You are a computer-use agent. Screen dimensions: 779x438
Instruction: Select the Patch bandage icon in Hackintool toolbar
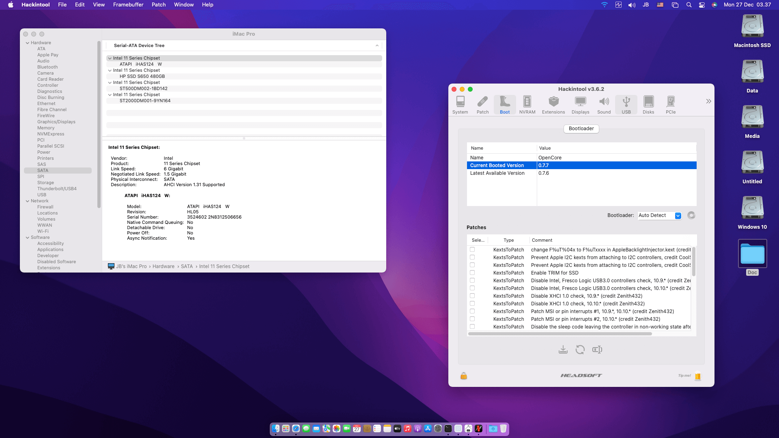482,105
